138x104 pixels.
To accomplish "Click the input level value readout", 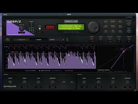I will 22,33.
